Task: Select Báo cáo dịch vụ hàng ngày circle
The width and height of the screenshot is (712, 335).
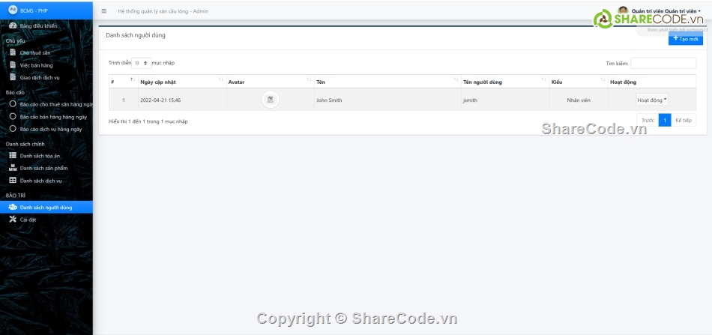Action: coord(13,129)
